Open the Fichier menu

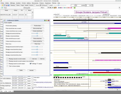pos(2,3)
